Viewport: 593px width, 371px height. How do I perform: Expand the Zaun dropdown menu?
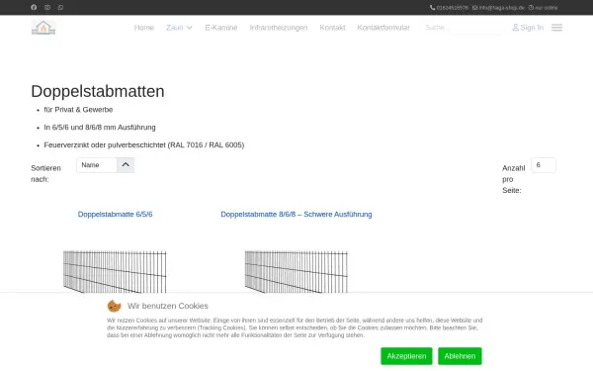[x=179, y=28]
